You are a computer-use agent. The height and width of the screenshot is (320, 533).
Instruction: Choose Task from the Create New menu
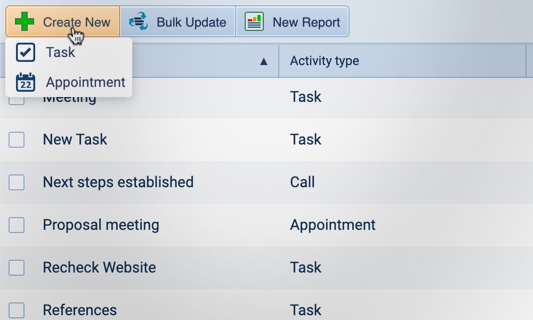pyautogui.click(x=60, y=52)
